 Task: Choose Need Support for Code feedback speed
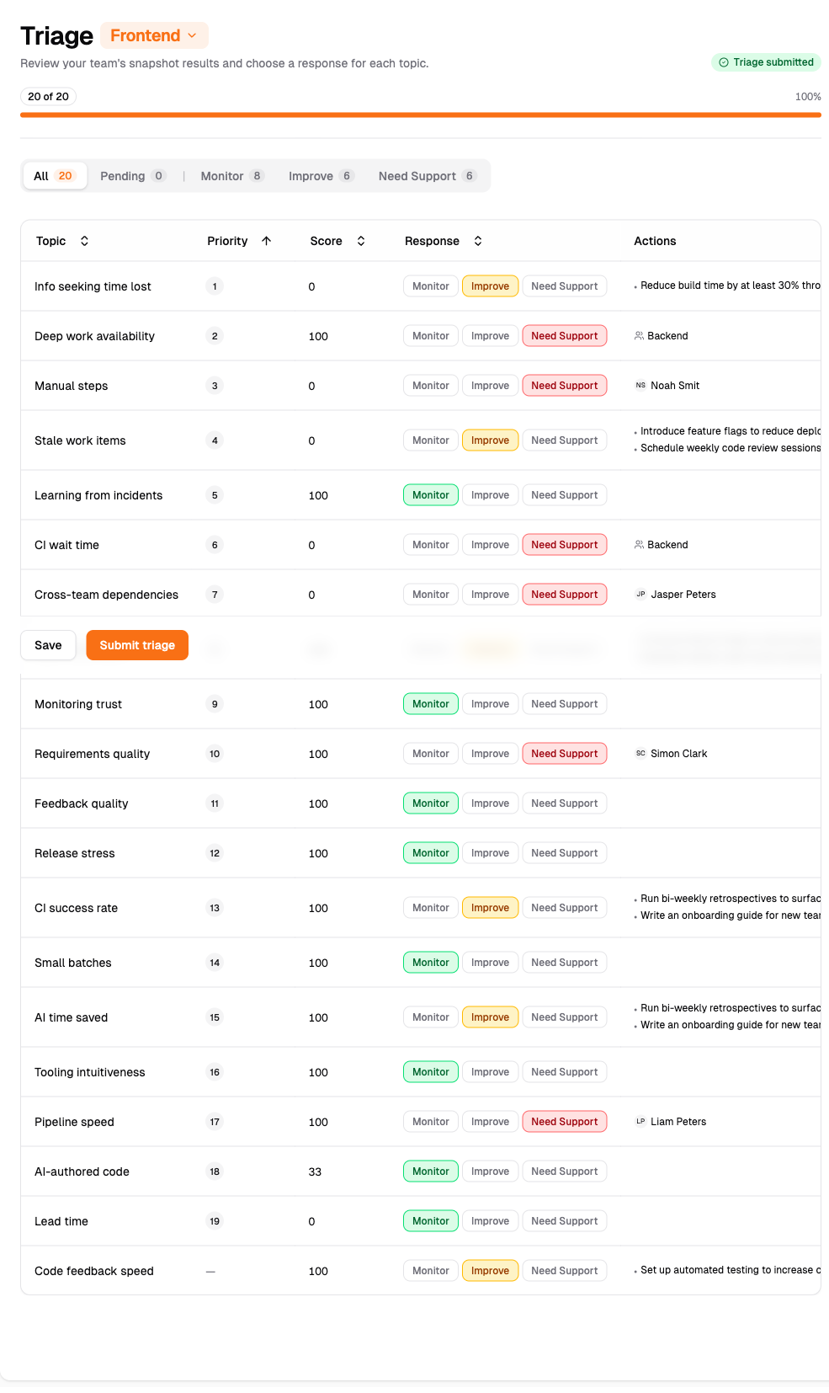(564, 1270)
